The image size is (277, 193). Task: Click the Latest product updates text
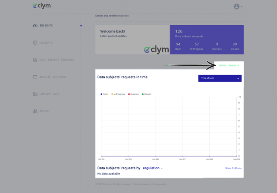pyautogui.click(x=114, y=36)
